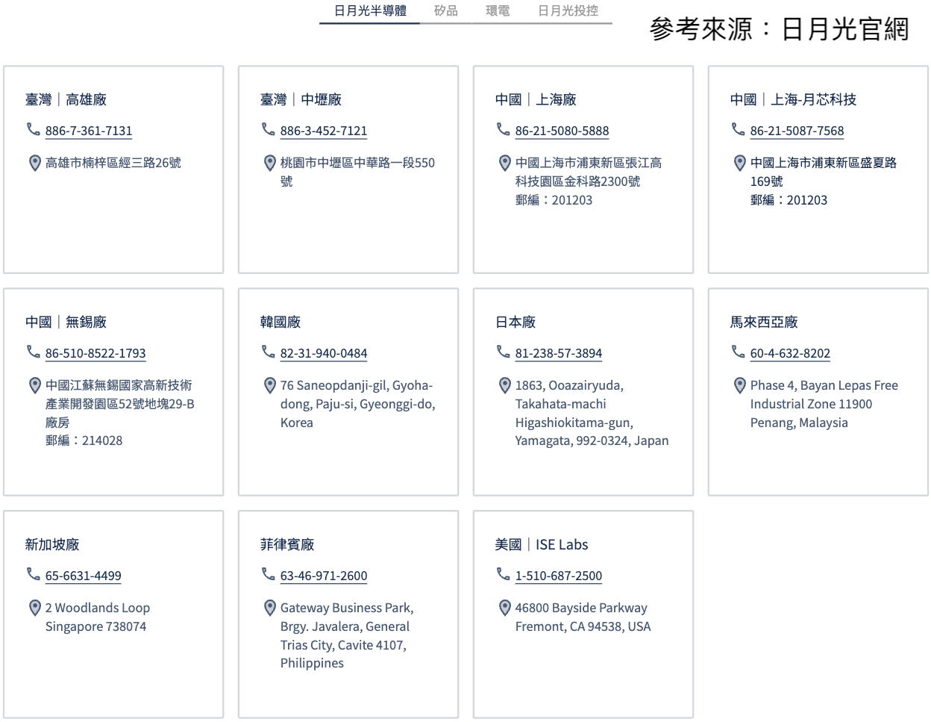
Task: Switch to the 矽品 tab
Action: 445,11
